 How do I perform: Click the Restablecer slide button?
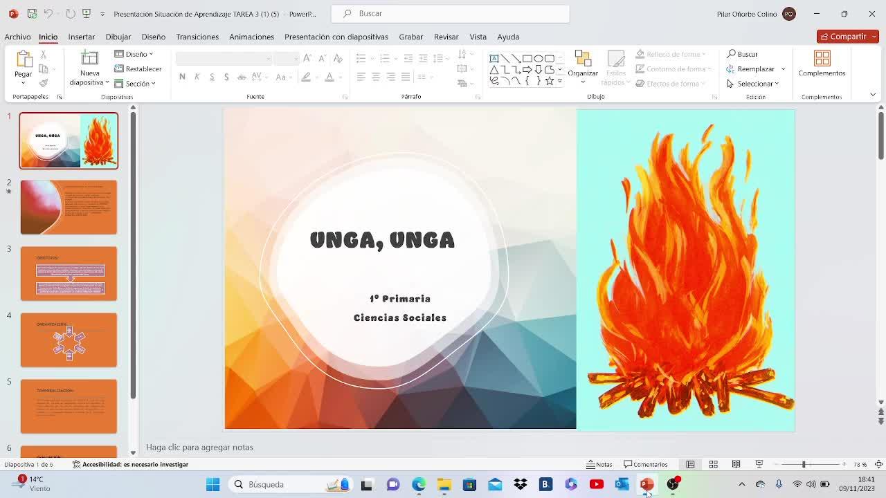click(x=138, y=68)
